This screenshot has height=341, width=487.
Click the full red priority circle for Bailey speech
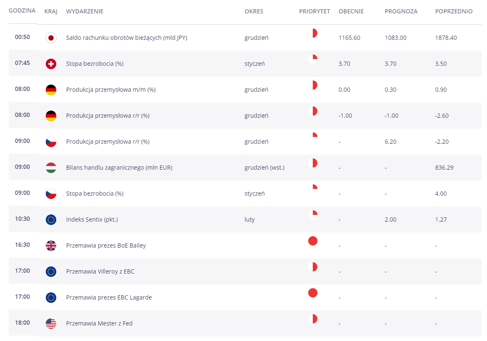(313, 241)
